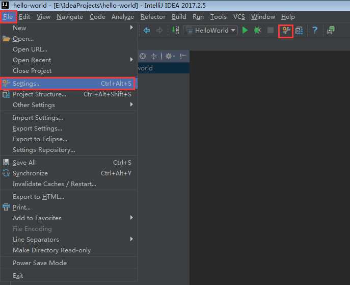Hide the project panel with the Hide icon
Image resolution: width=350 pixels, height=285 pixels.
pyautogui.click(x=182, y=56)
